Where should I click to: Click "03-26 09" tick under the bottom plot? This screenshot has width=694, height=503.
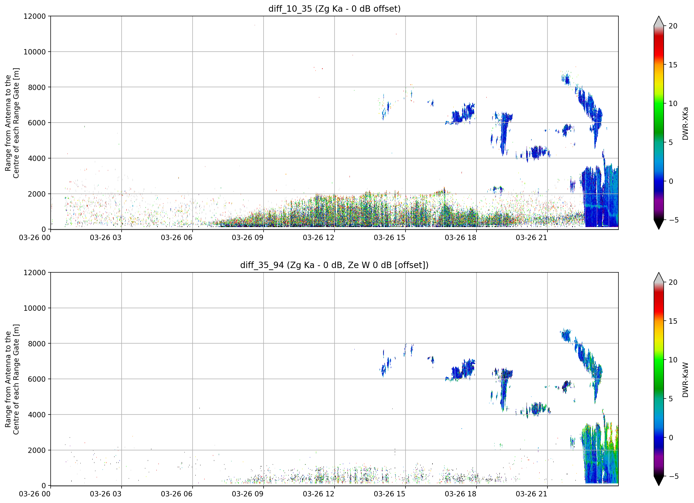[248, 494]
